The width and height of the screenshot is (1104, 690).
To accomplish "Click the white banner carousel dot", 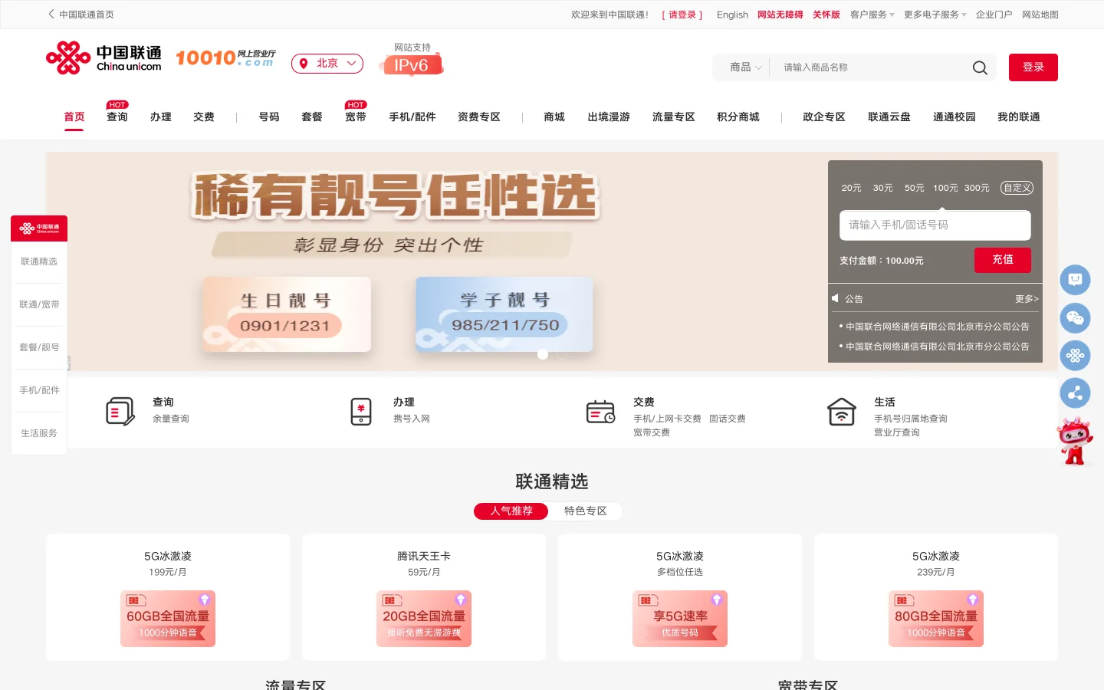I will coord(543,354).
